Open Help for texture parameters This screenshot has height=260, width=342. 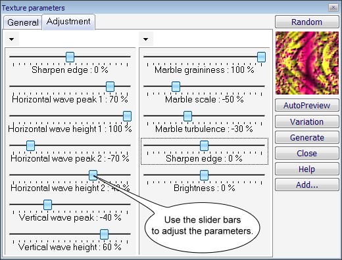(307, 169)
